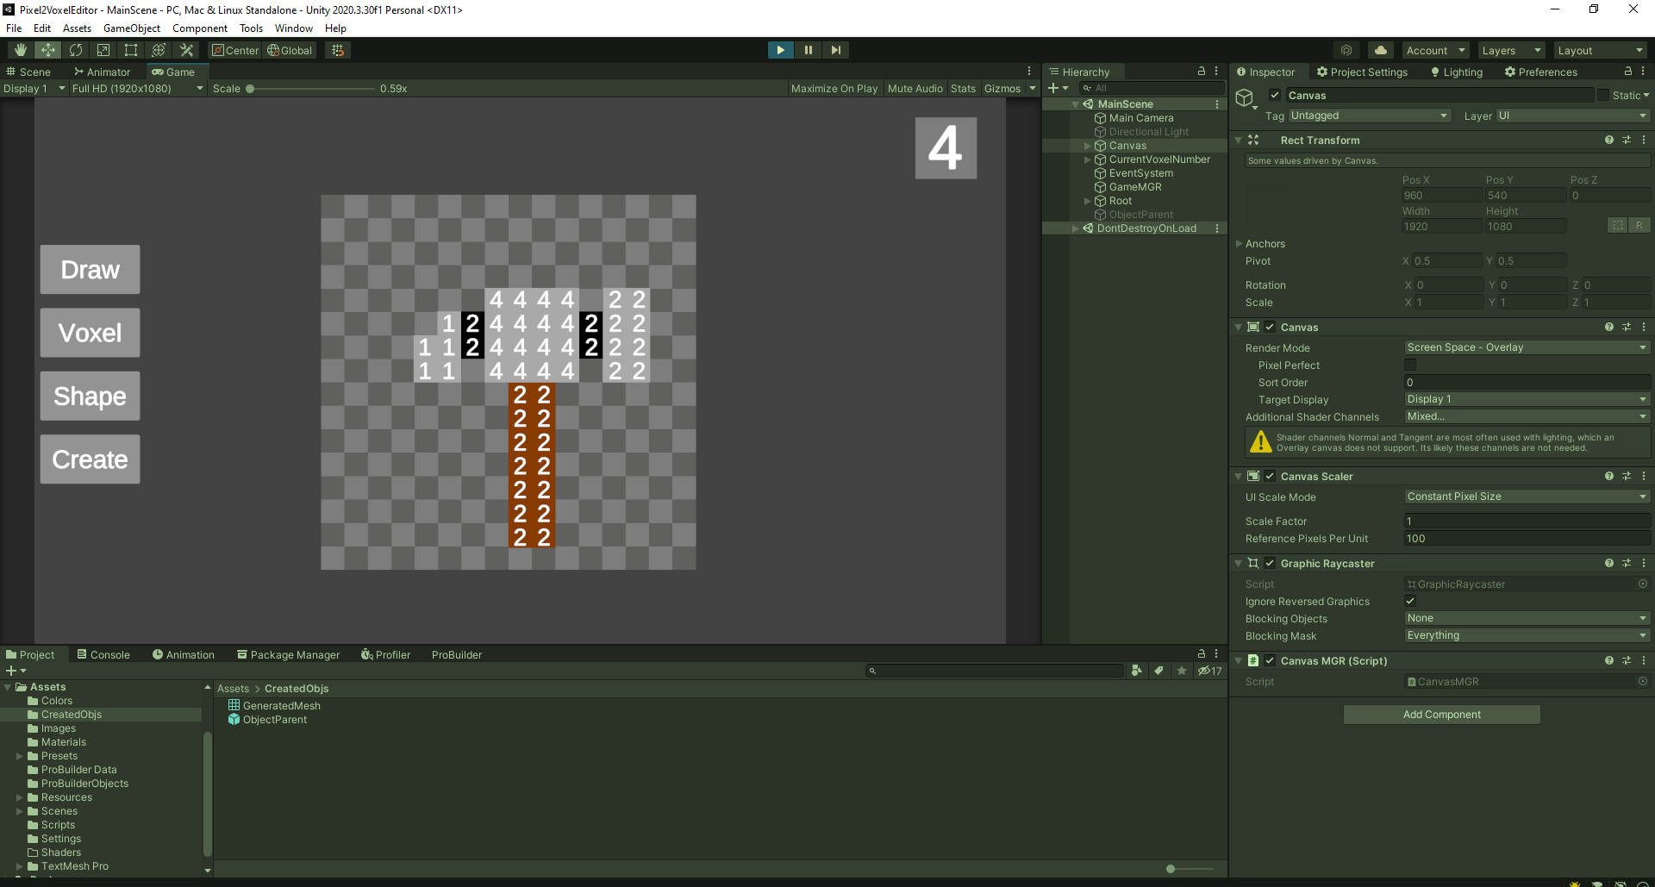This screenshot has width=1655, height=887.
Task: Open Rect Transform help icon
Action: (x=1609, y=140)
